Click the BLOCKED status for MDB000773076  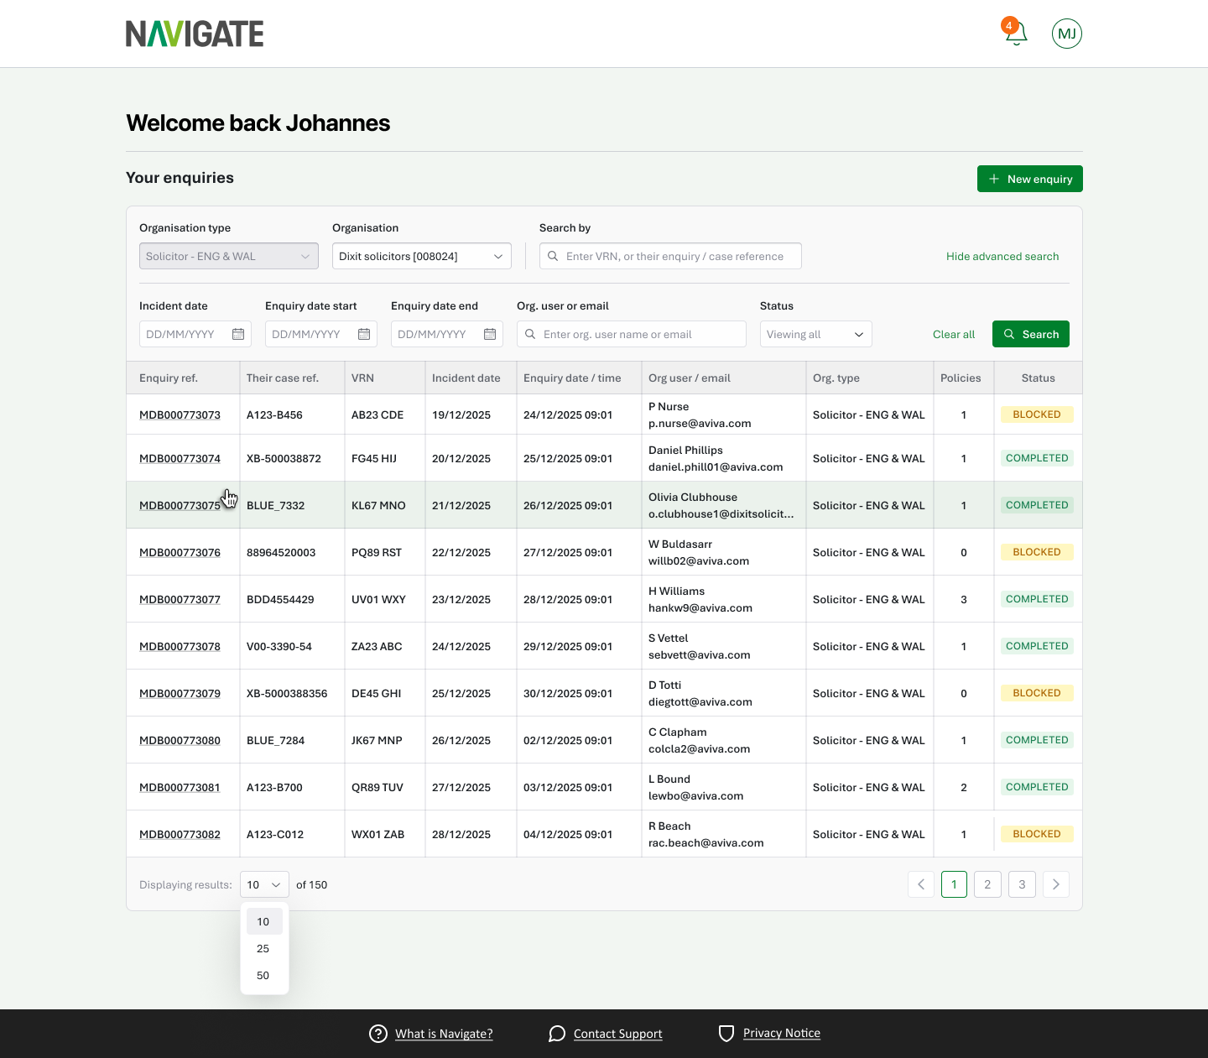[1037, 552]
